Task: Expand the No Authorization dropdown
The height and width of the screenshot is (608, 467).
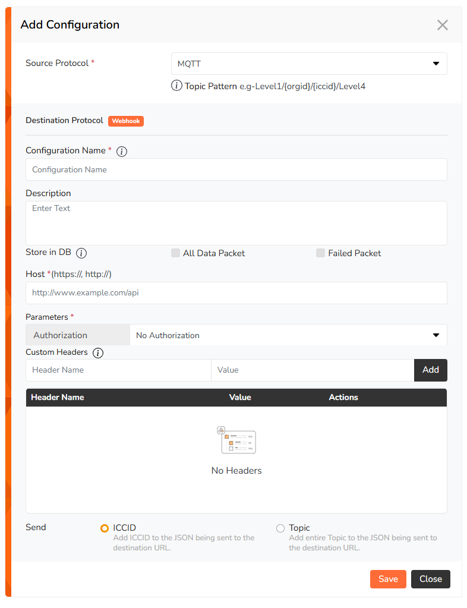Action: click(x=288, y=335)
